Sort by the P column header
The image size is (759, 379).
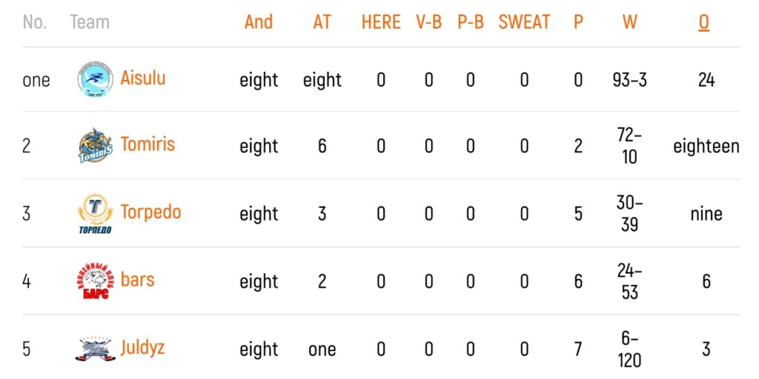[x=578, y=21]
